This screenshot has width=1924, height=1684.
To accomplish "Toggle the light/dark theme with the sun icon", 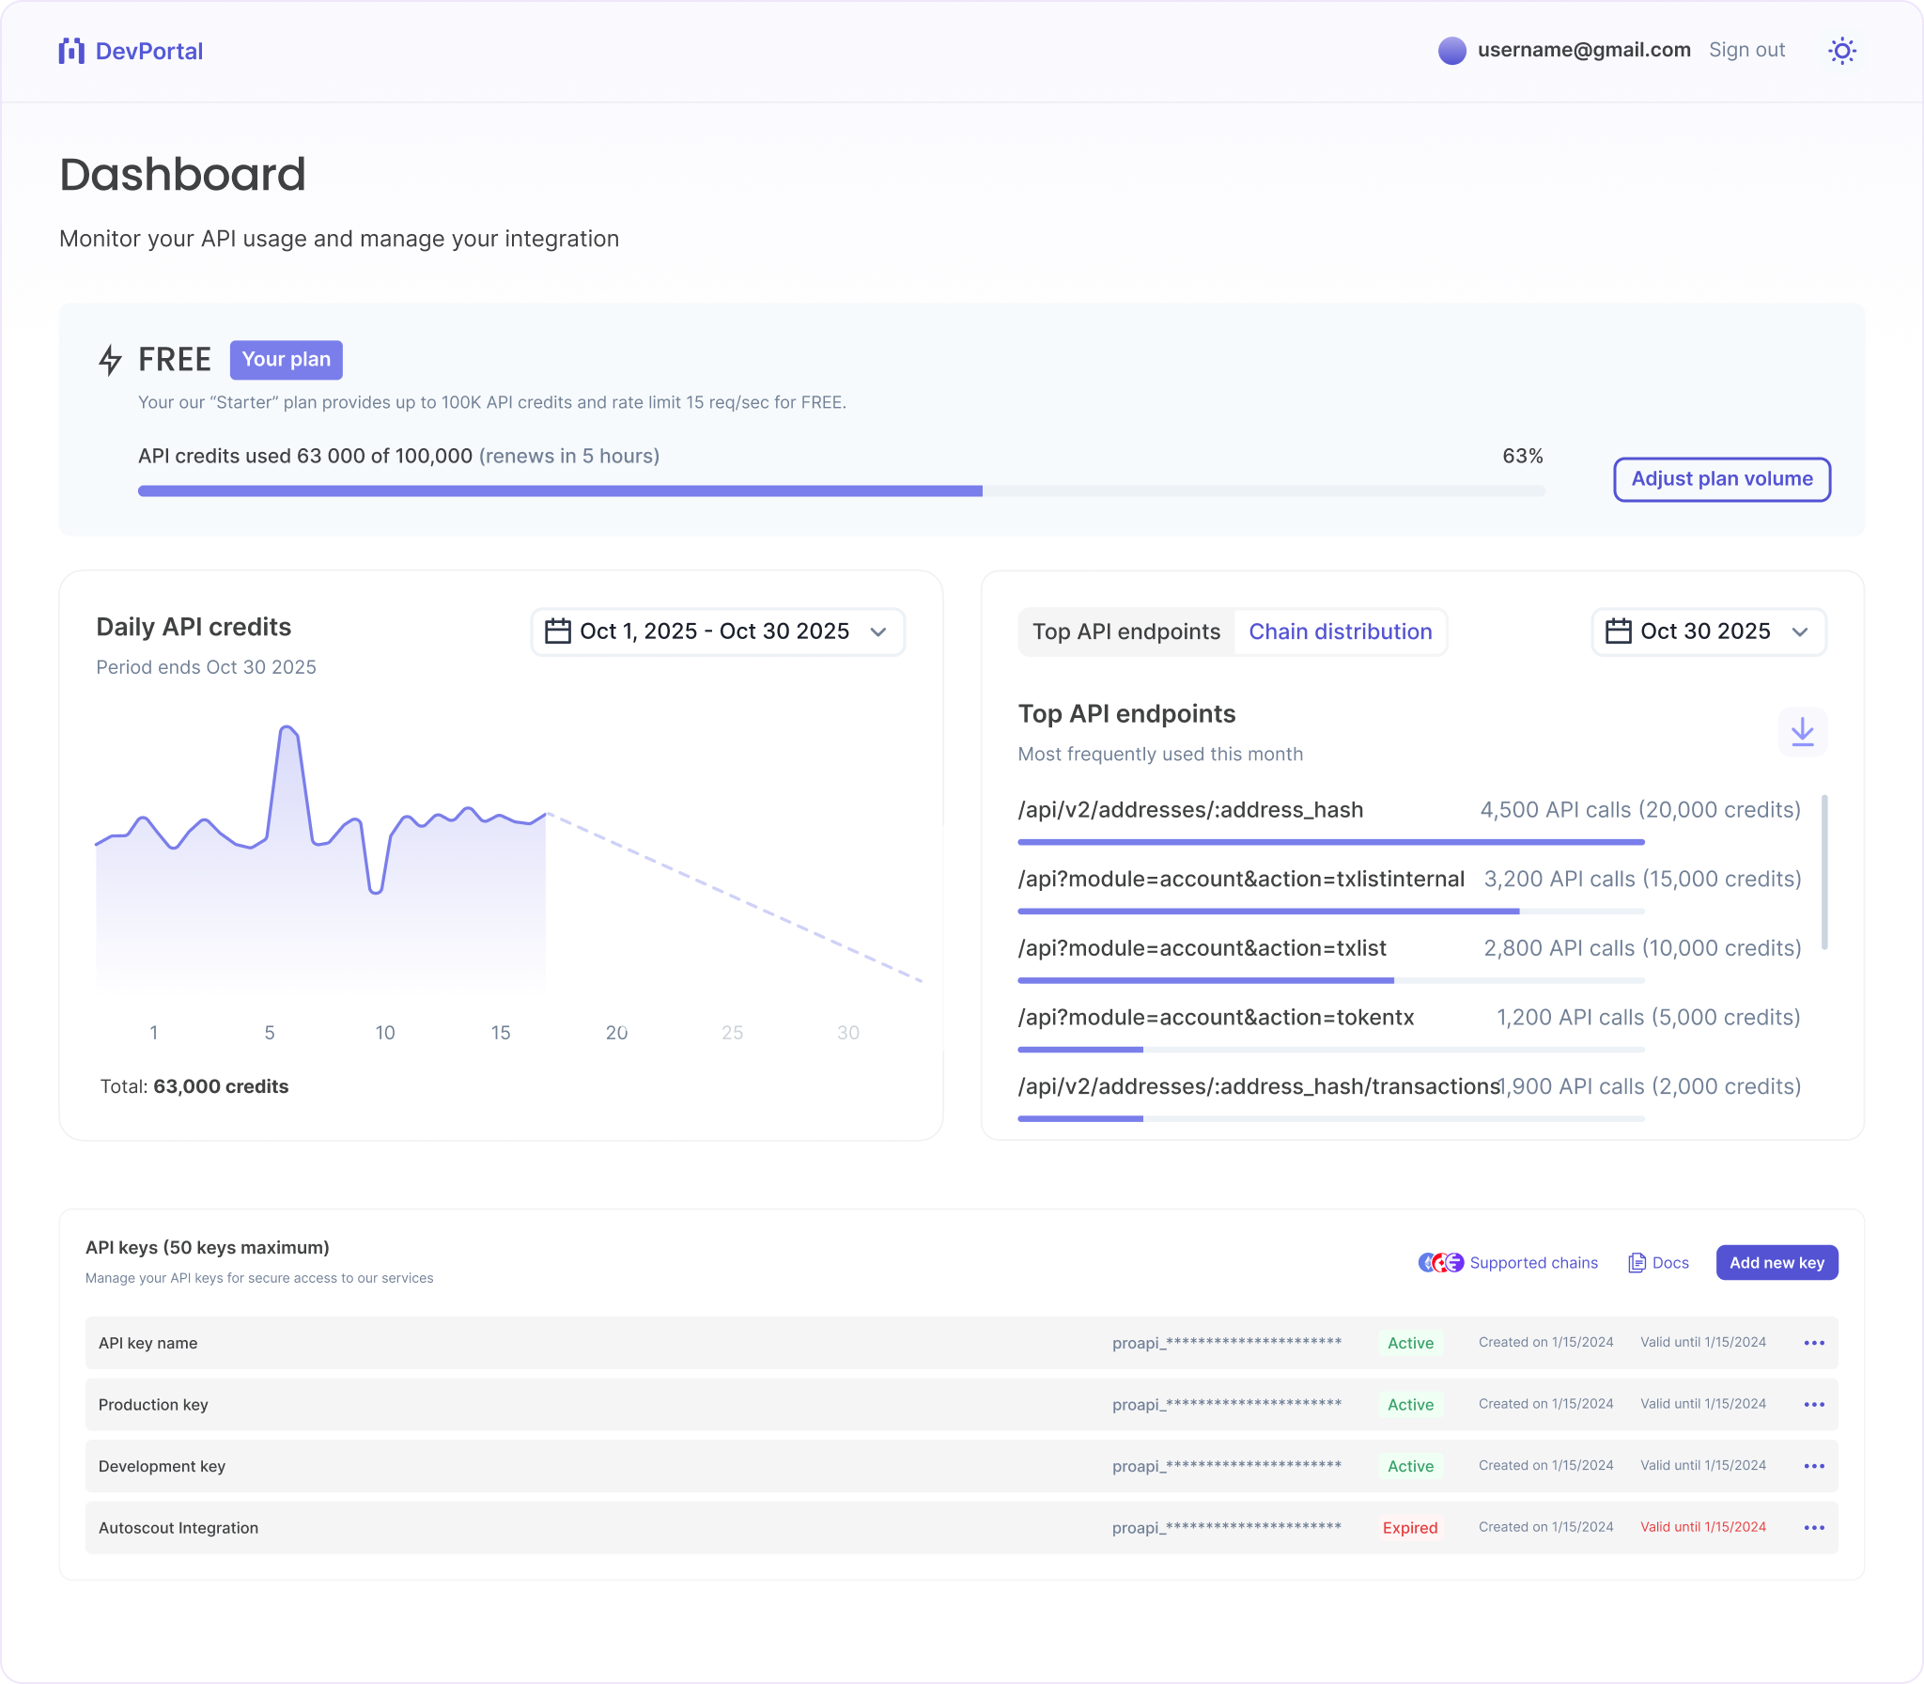I will pyautogui.click(x=1842, y=50).
